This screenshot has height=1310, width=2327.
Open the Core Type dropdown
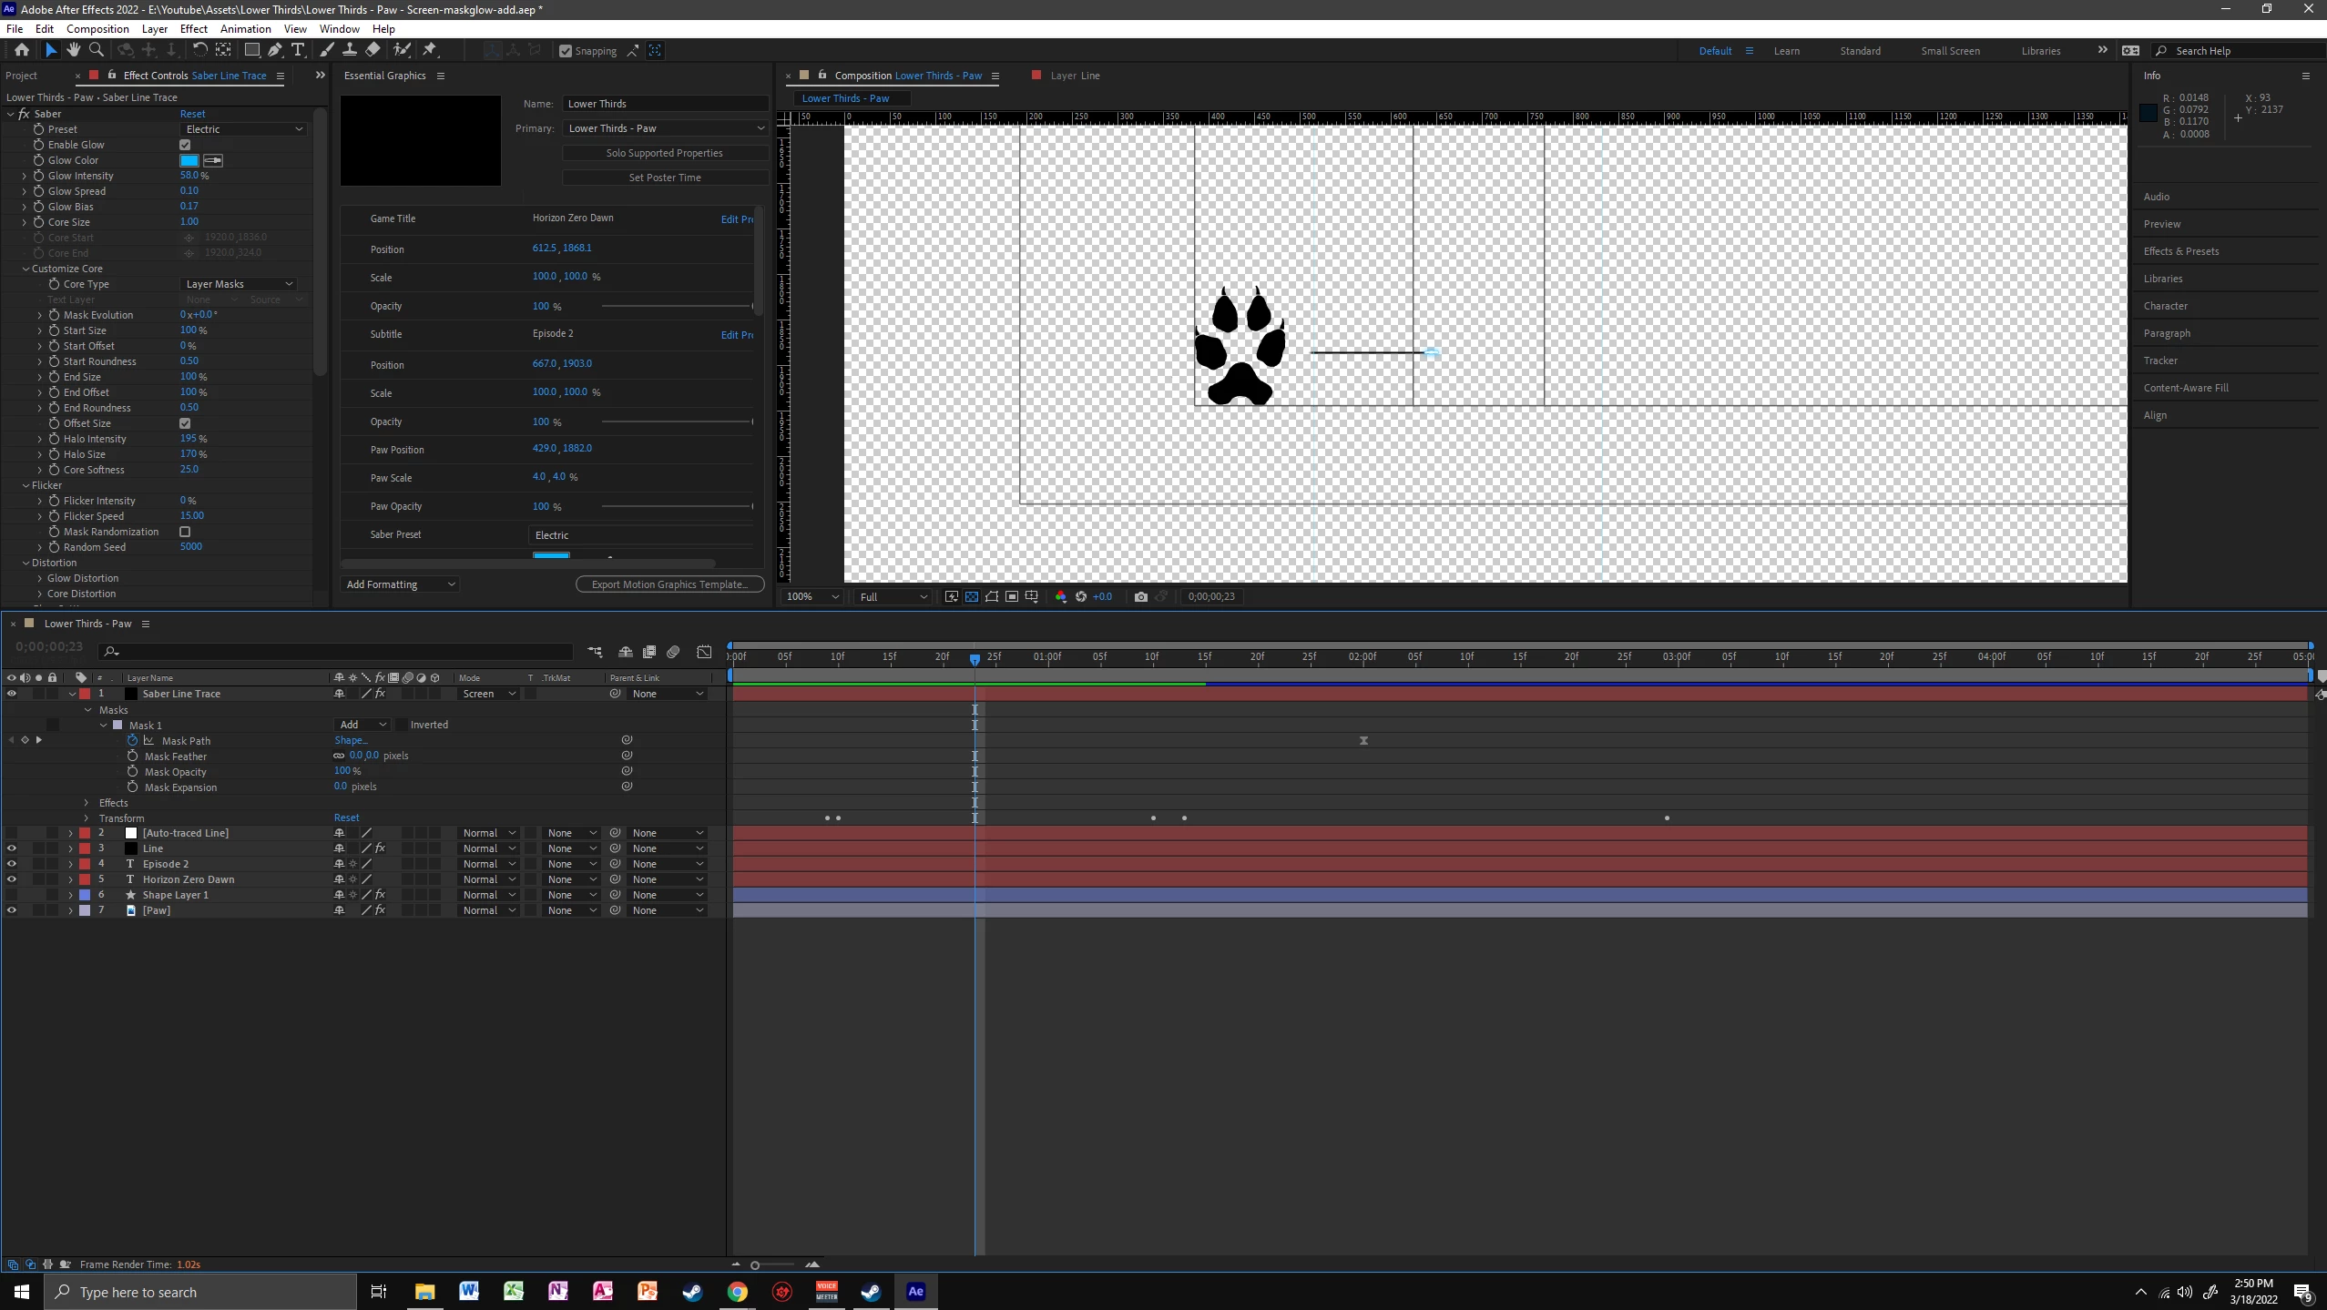point(239,284)
